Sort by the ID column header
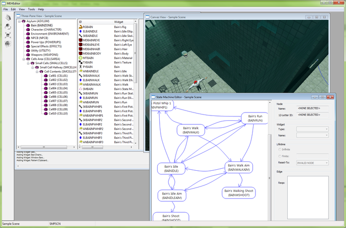 [x=95, y=22]
